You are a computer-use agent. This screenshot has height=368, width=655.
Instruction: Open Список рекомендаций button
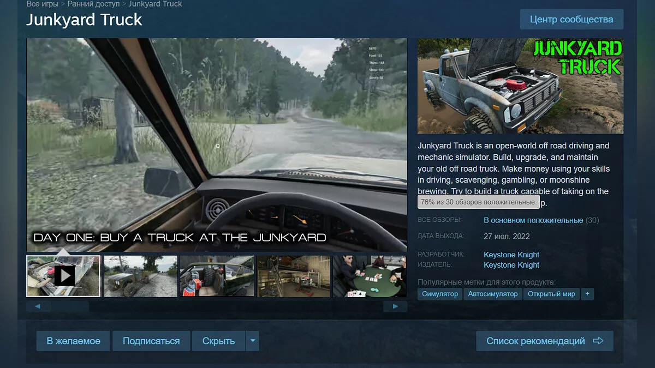click(545, 341)
